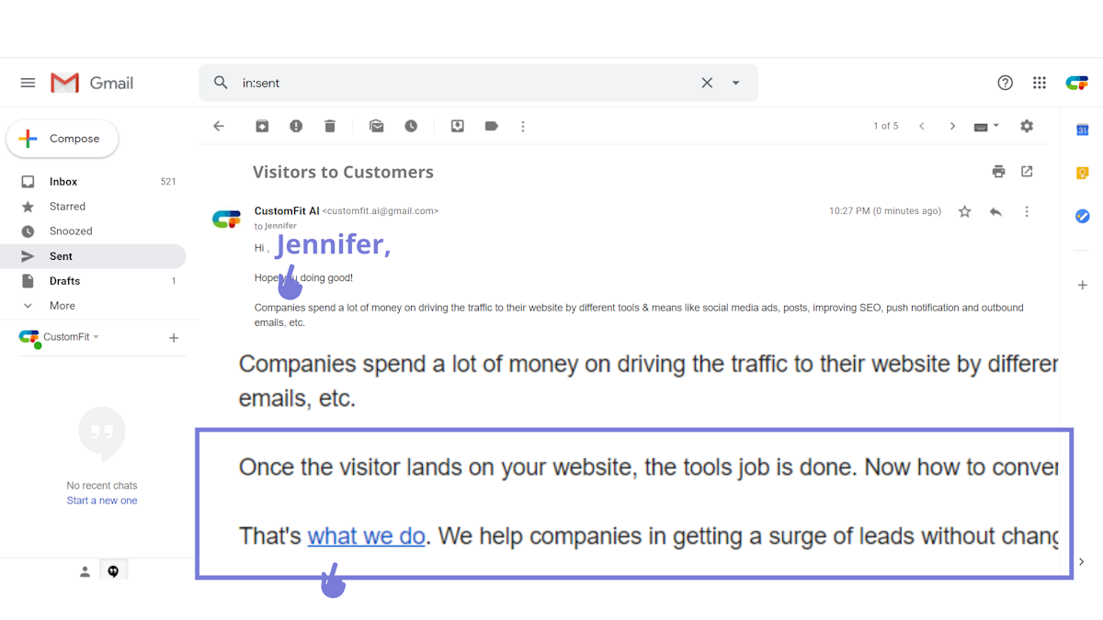Open the CustomFit chat status dropdown
Screen dimensions: 1103x620
pos(96,337)
